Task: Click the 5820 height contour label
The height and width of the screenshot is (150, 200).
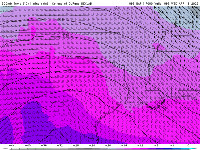Action: tap(70, 70)
